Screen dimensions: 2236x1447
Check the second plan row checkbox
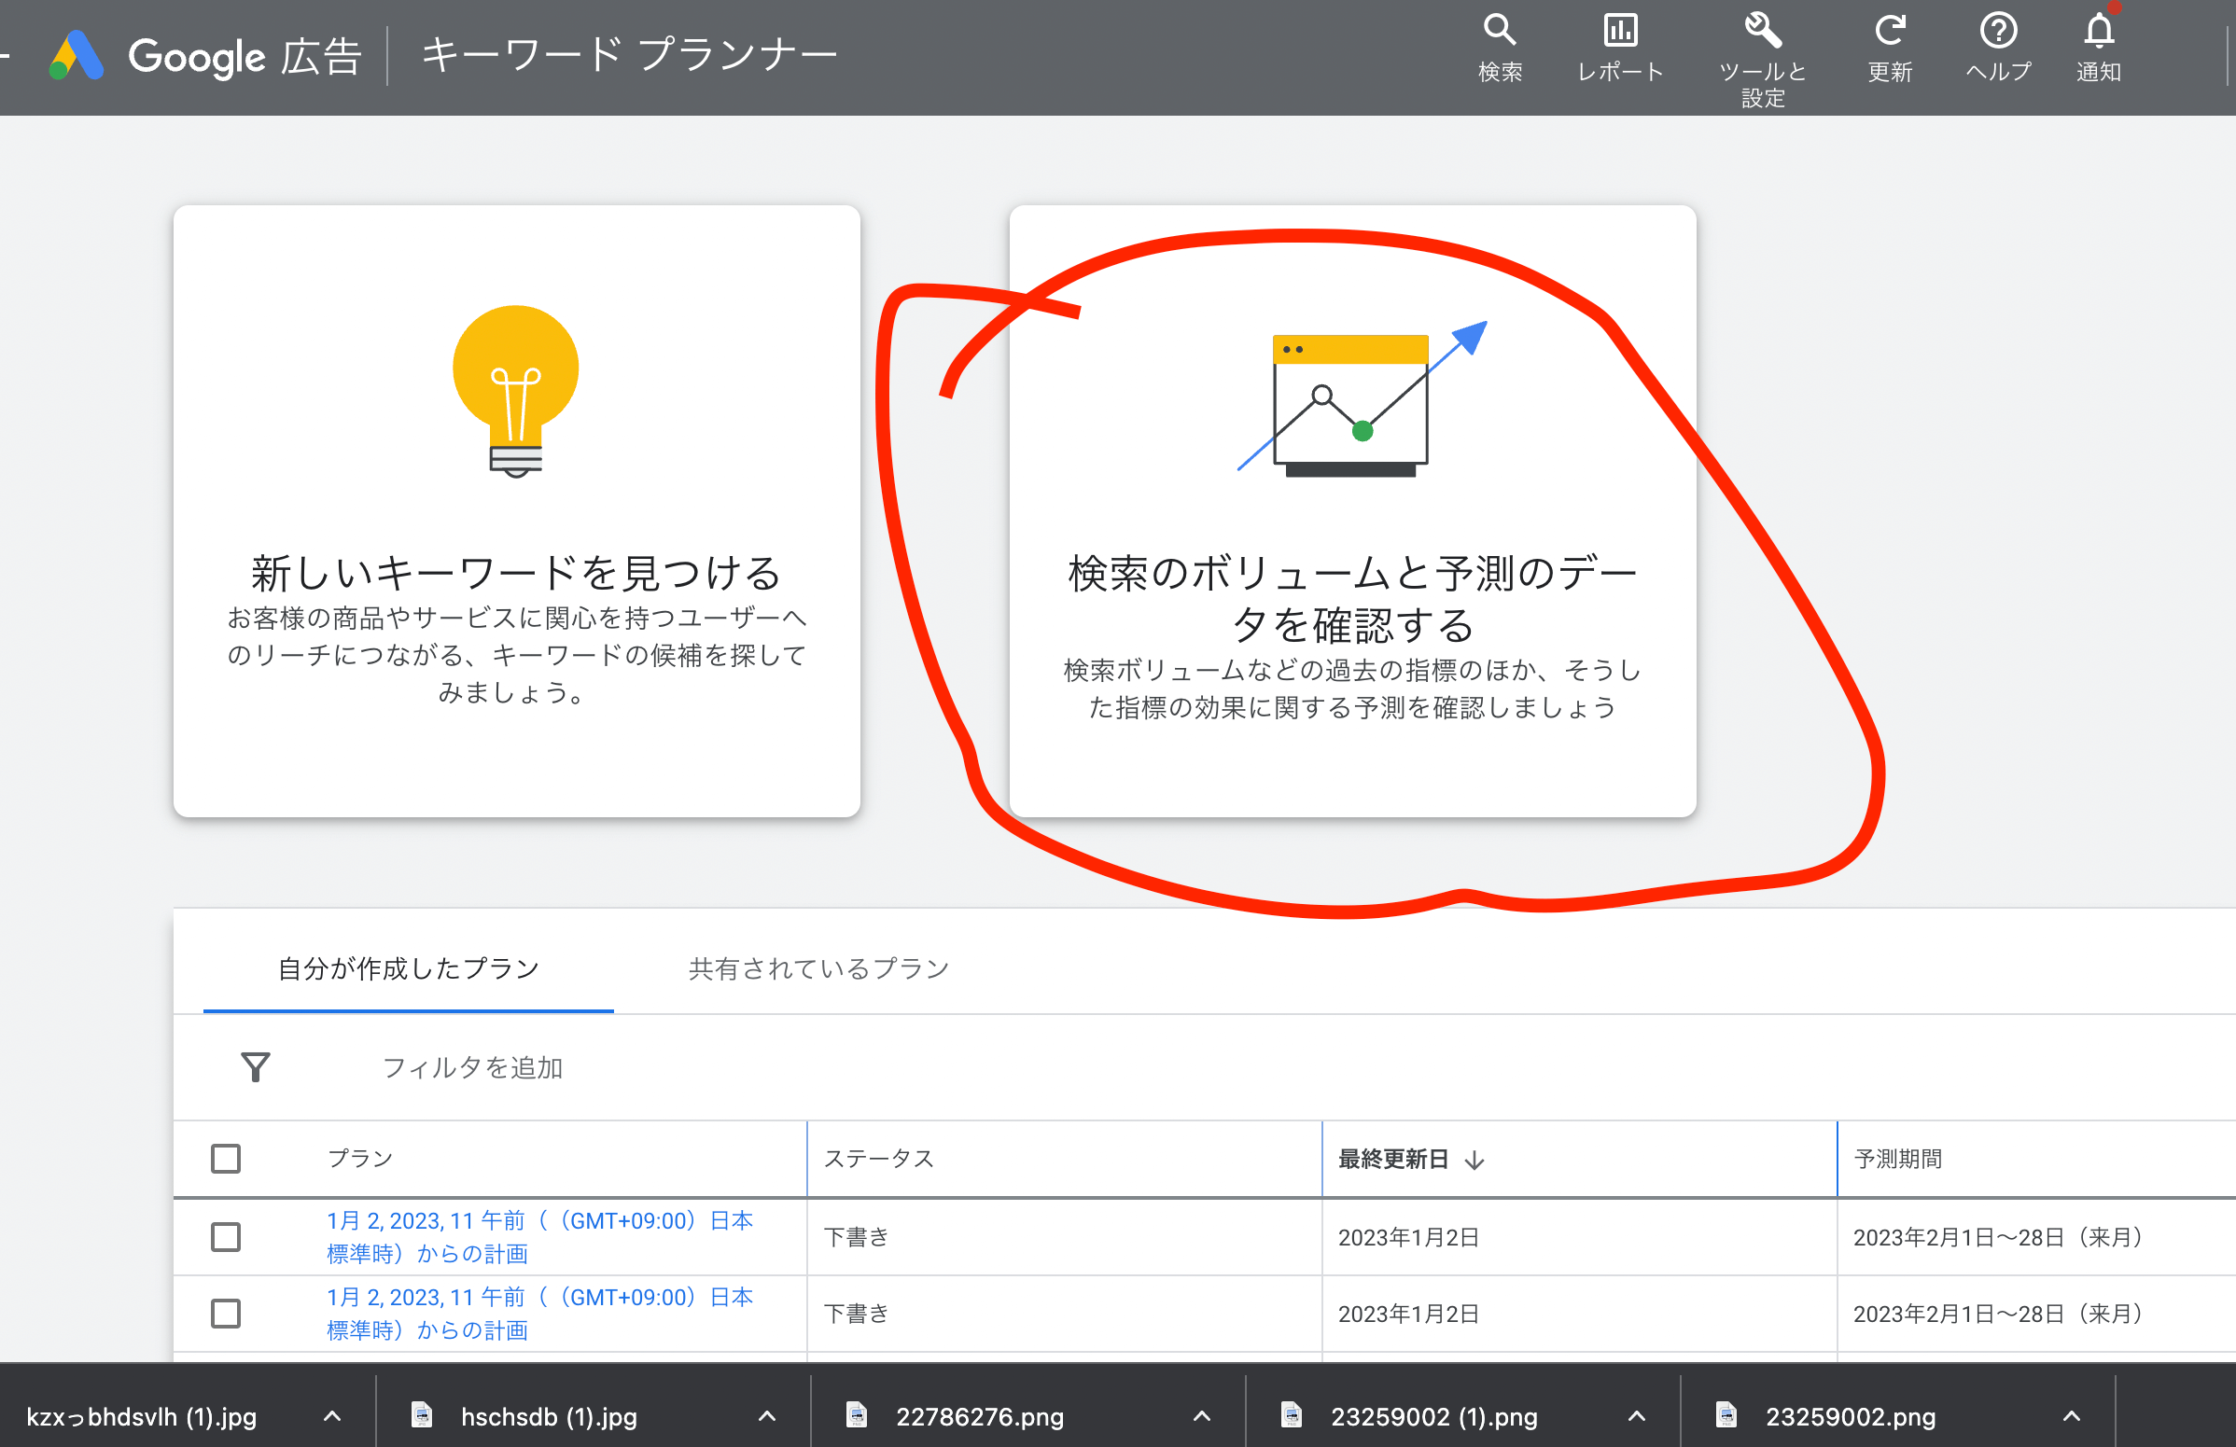pyautogui.click(x=226, y=1313)
